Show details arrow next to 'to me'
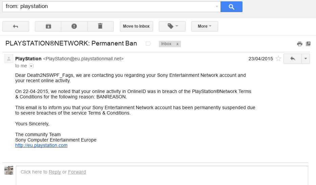 click(31, 66)
